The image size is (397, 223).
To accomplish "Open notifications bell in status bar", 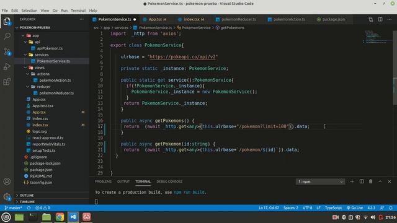I will click(391, 208).
